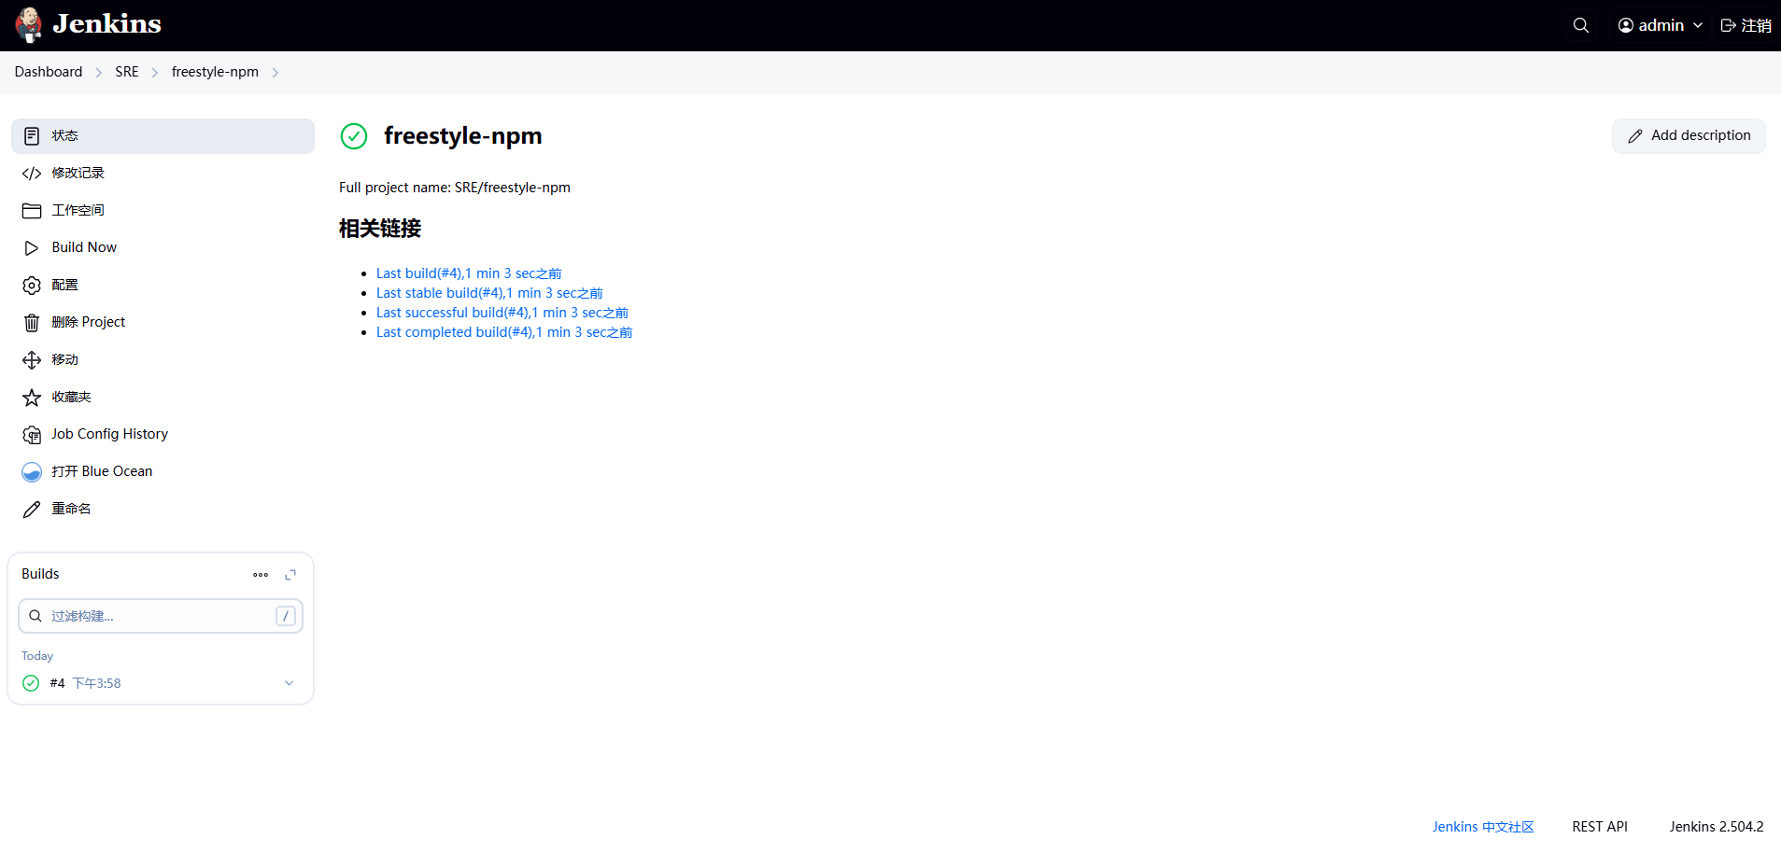Click the 配置 gear icon in sidebar

(32, 286)
